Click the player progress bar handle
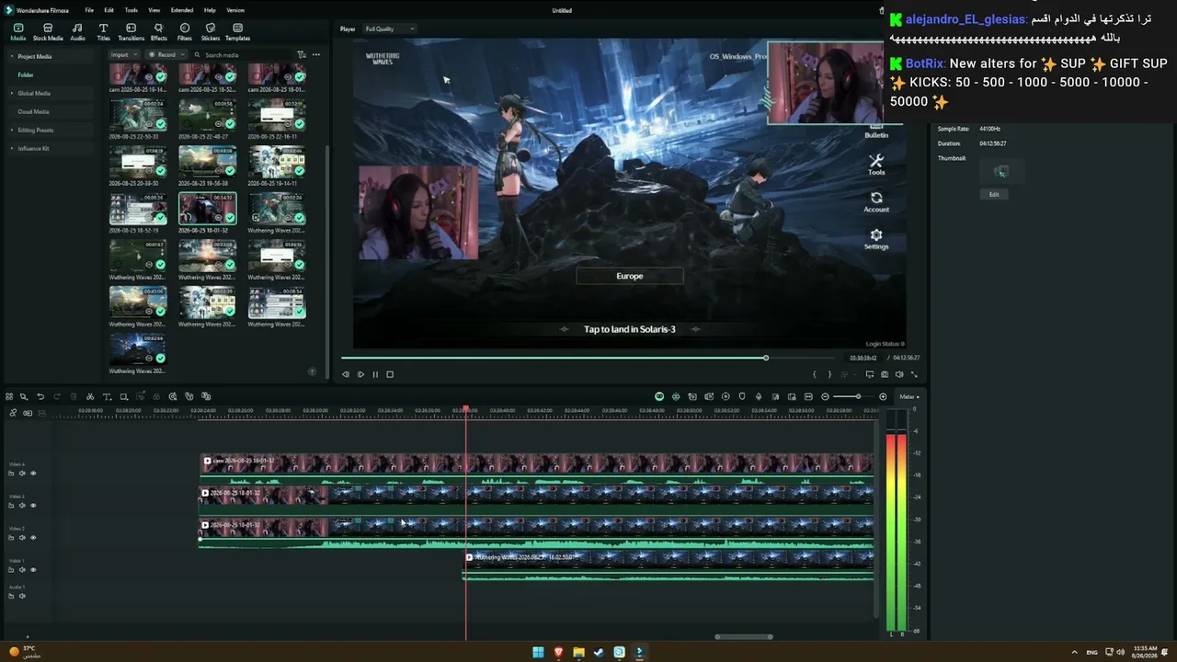This screenshot has width=1177, height=662. point(765,358)
